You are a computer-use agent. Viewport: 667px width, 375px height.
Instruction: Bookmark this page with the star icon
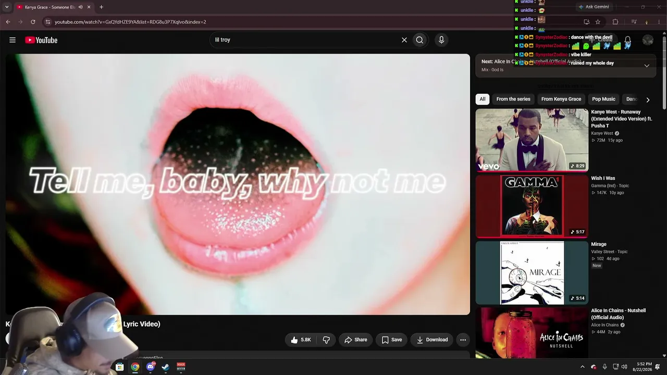tap(598, 22)
